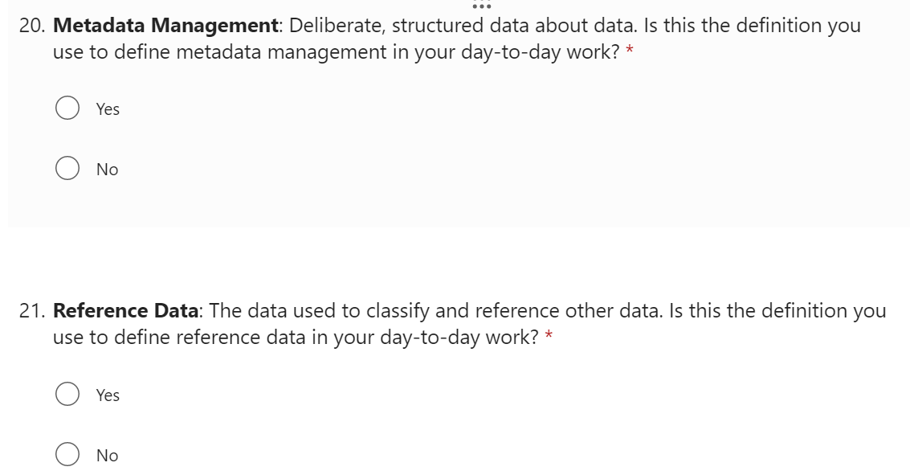Click the "Yes" label text under question 21
The image size is (910, 475).
(108, 395)
